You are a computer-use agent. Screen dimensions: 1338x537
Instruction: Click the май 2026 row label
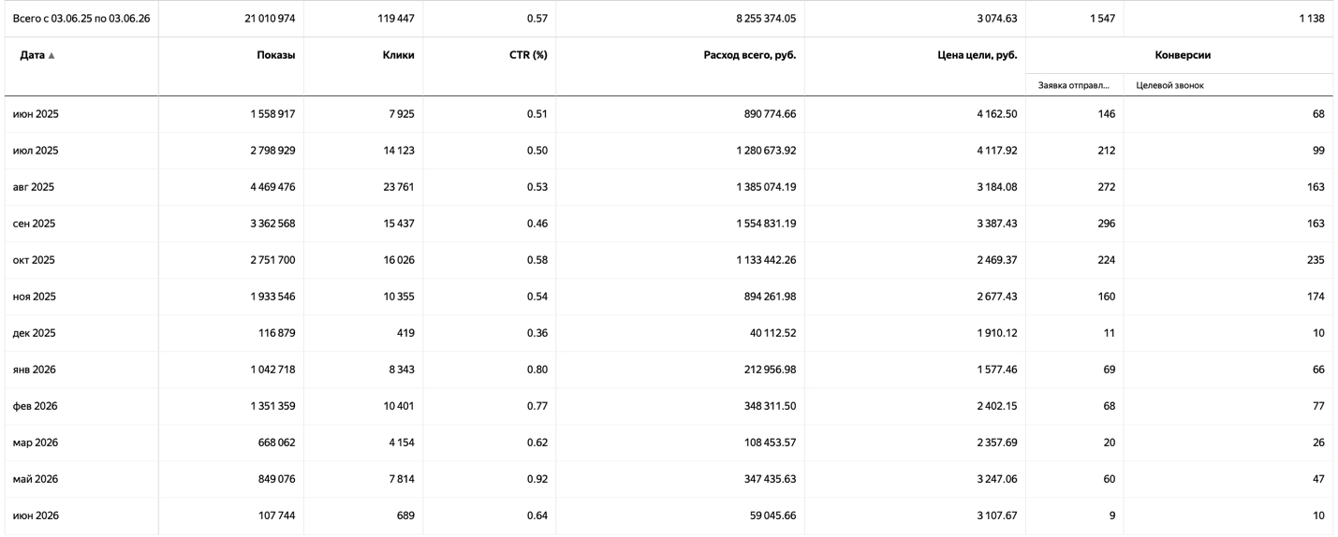pyautogui.click(x=36, y=479)
